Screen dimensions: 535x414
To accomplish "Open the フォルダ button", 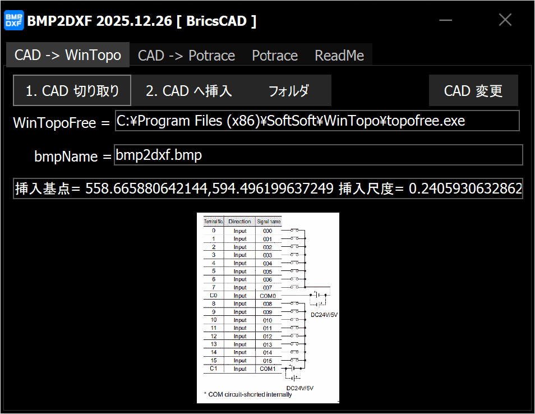I will tap(288, 91).
